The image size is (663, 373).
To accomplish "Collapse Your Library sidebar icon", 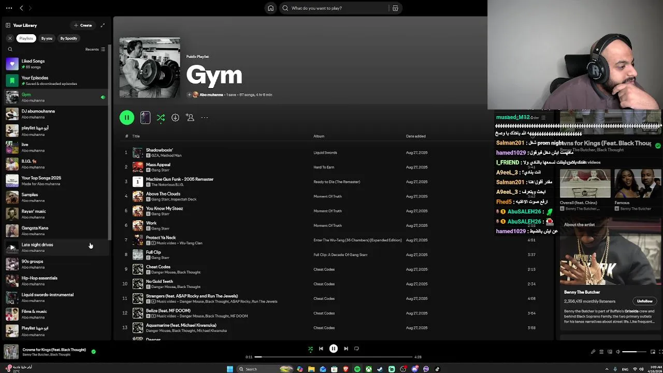I will (x=8, y=25).
